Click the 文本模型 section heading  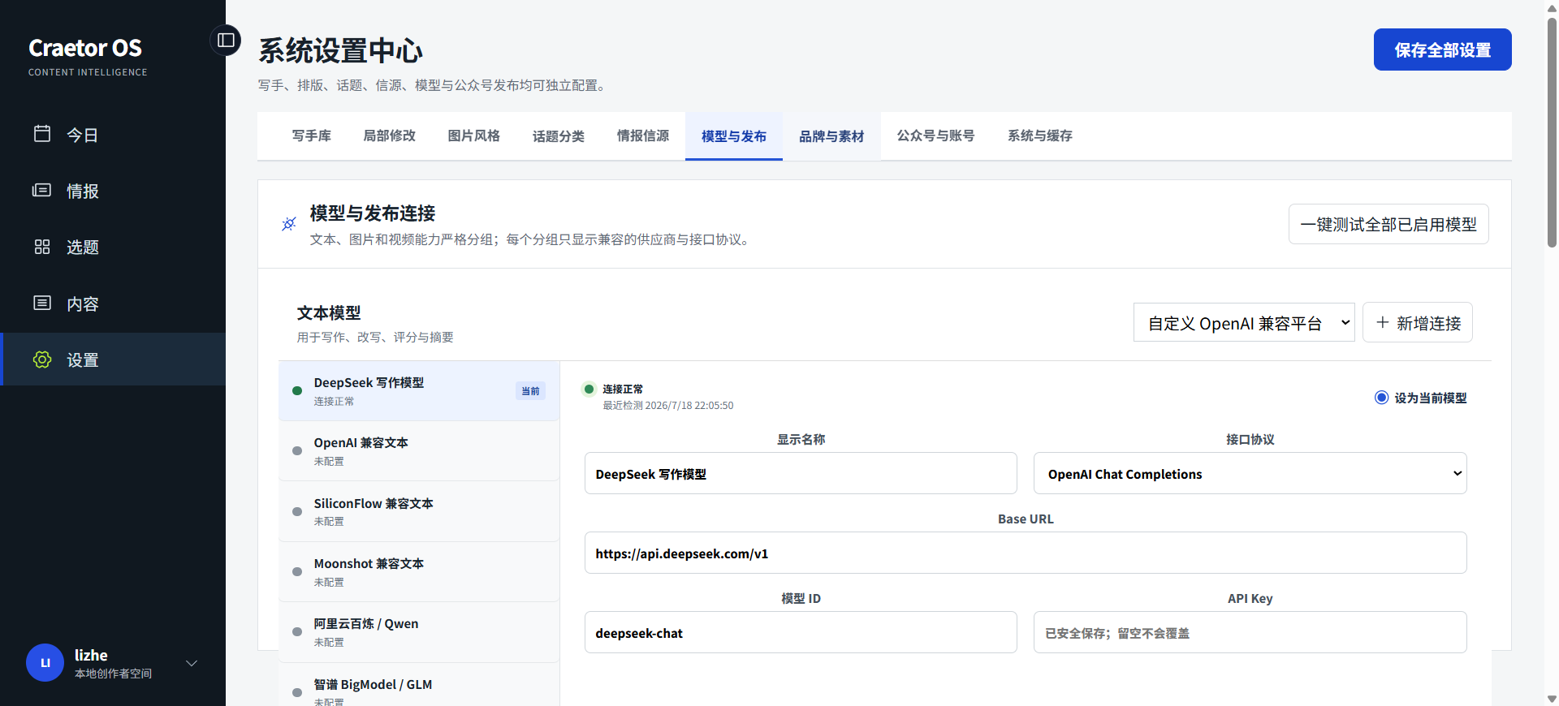tap(329, 313)
